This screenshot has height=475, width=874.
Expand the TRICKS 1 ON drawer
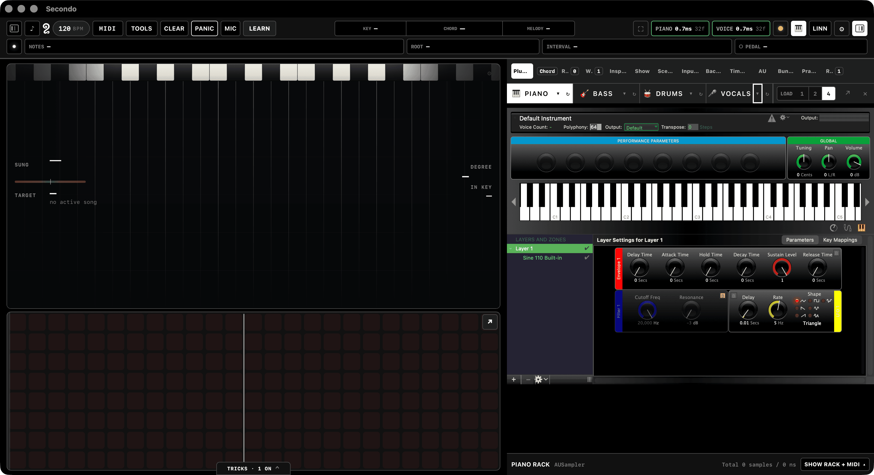253,468
